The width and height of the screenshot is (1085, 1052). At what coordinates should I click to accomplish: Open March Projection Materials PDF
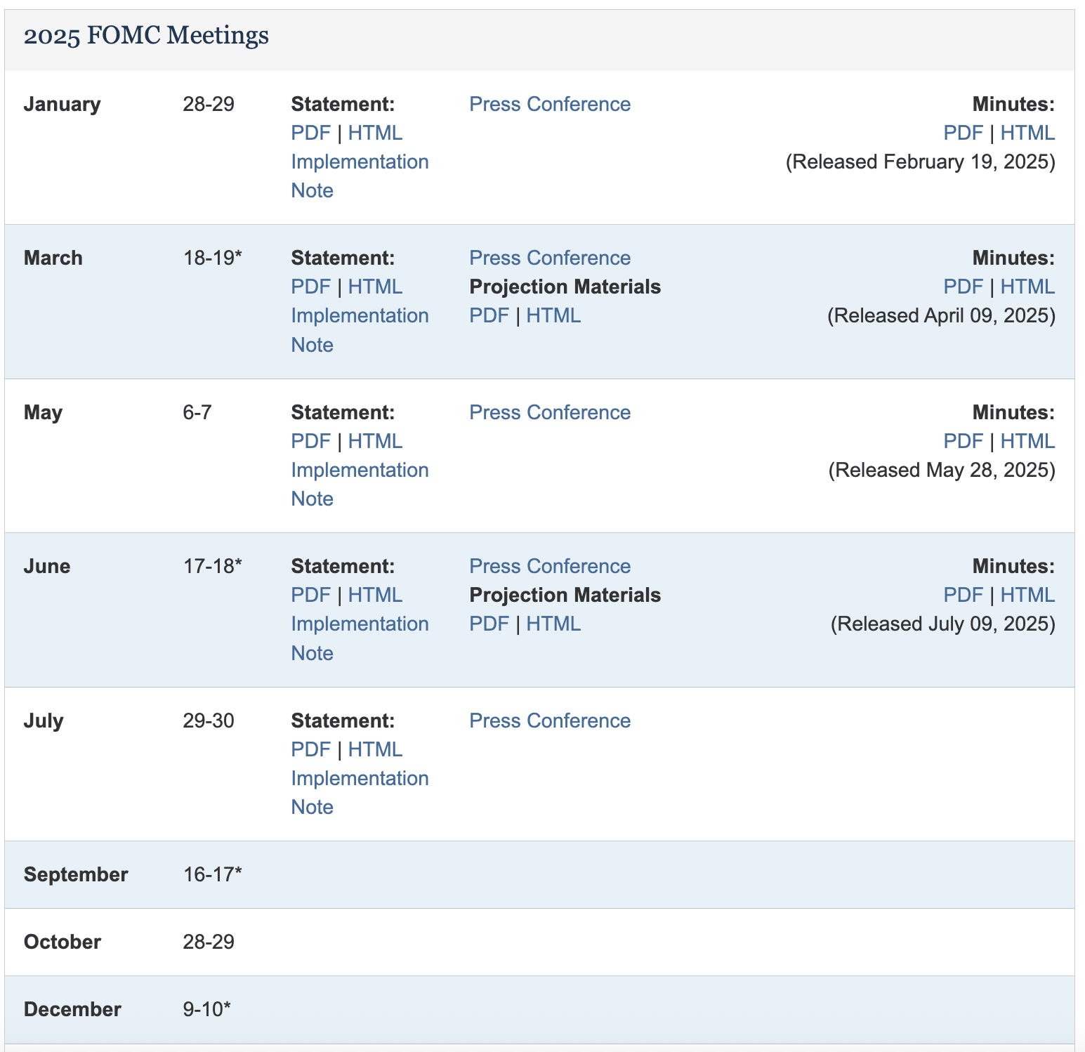[489, 315]
